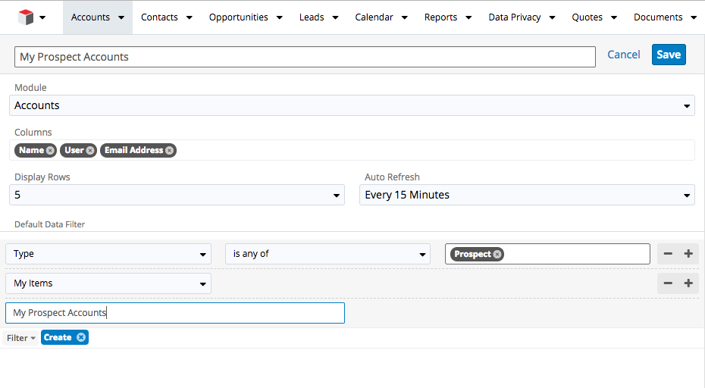Open the Accounts module tab

[x=90, y=17]
